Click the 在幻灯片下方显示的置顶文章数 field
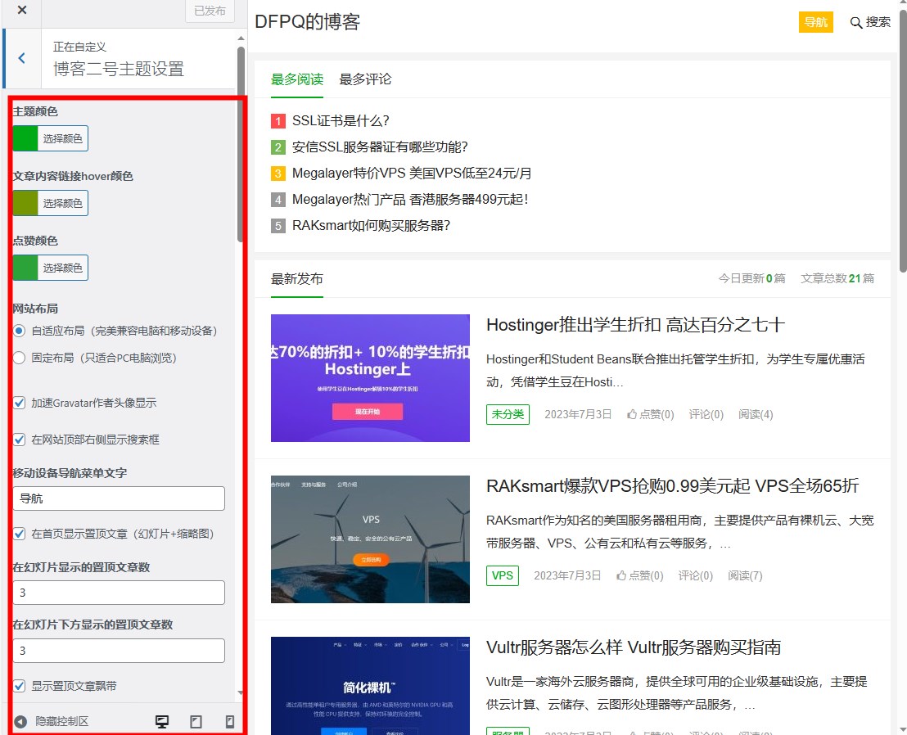 (x=119, y=651)
